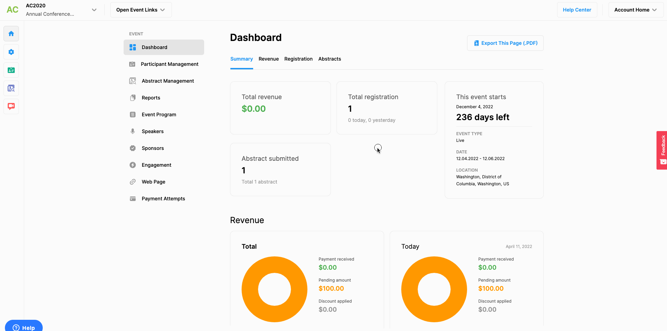Click the Engagement lightning bolt icon
The width and height of the screenshot is (667, 331).
pyautogui.click(x=133, y=165)
